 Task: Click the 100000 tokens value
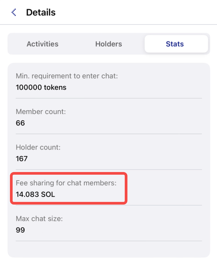41,87
